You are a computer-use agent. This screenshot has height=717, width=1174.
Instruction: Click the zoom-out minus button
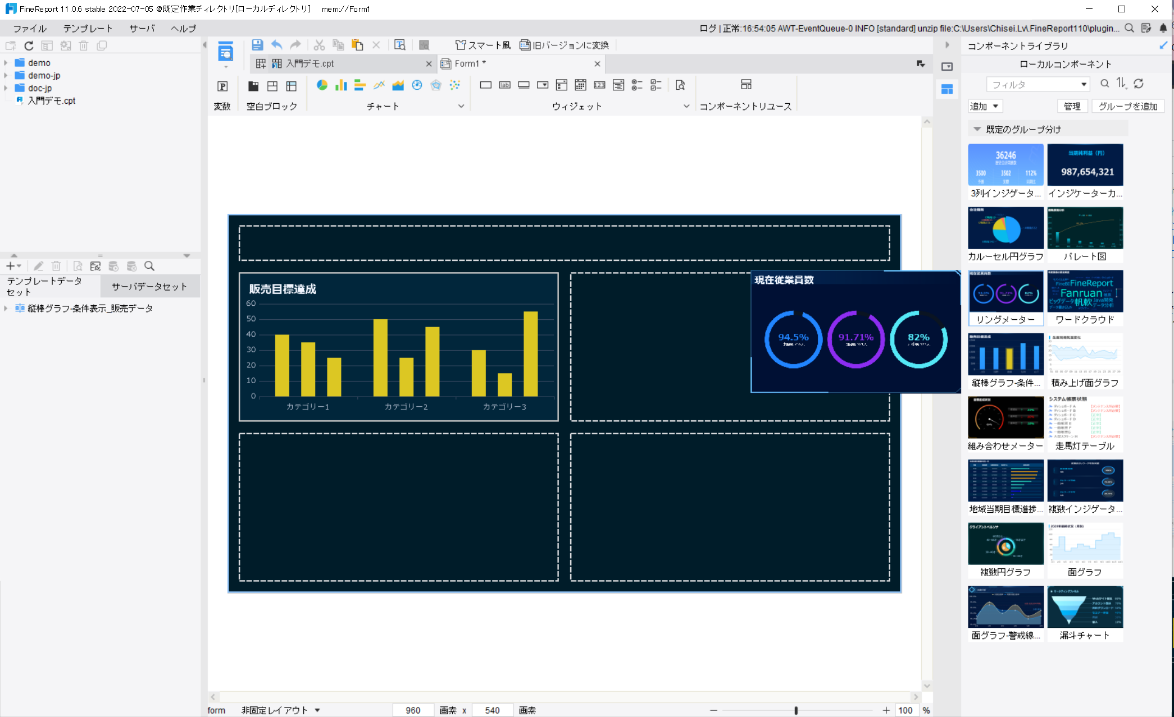pyautogui.click(x=713, y=710)
